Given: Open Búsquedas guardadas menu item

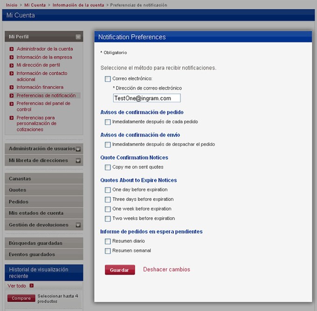Looking at the screenshot, I should coord(44,243).
